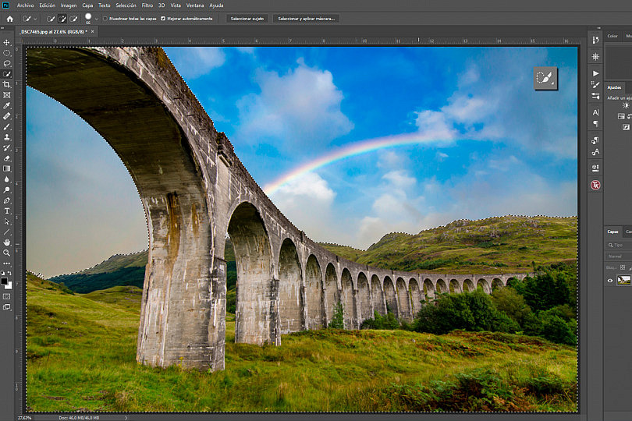Click the foreground color swatch
Image resolution: width=632 pixels, height=421 pixels.
coord(4,281)
